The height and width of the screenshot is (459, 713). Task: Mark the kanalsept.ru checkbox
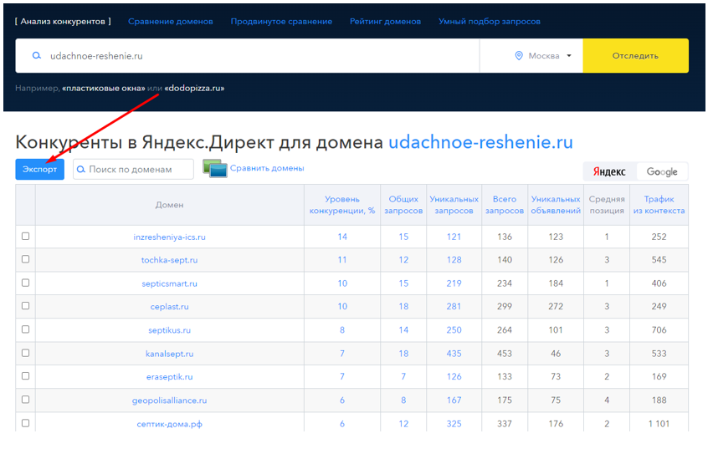coord(25,353)
